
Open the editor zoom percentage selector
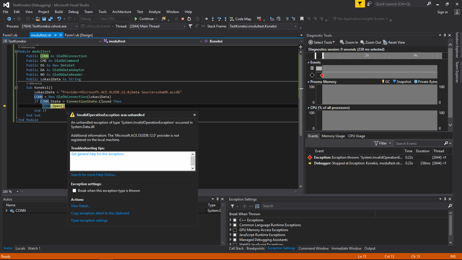(17, 191)
